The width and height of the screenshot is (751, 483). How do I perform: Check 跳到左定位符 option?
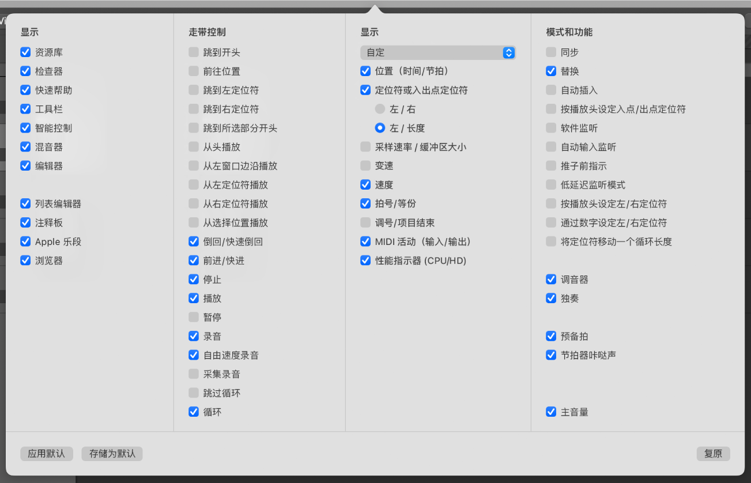(194, 90)
